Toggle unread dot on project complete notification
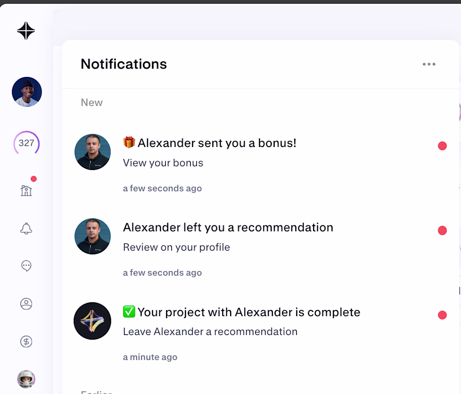 pyautogui.click(x=442, y=315)
